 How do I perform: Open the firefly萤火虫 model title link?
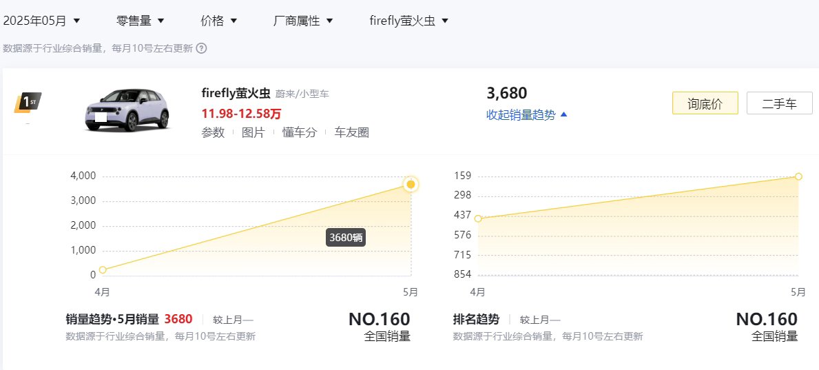pyautogui.click(x=236, y=94)
